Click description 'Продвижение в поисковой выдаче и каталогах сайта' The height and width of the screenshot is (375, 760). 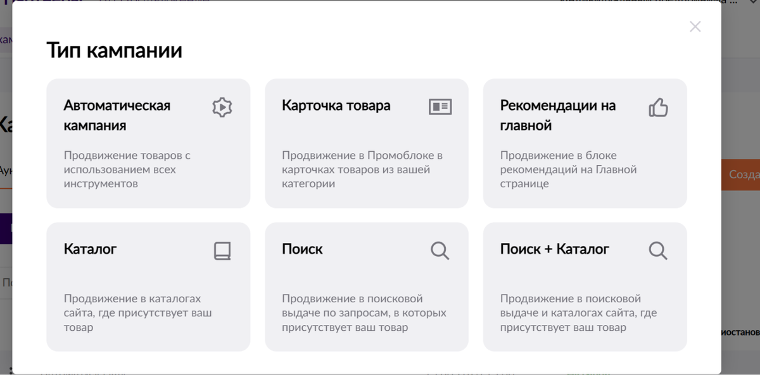click(578, 313)
